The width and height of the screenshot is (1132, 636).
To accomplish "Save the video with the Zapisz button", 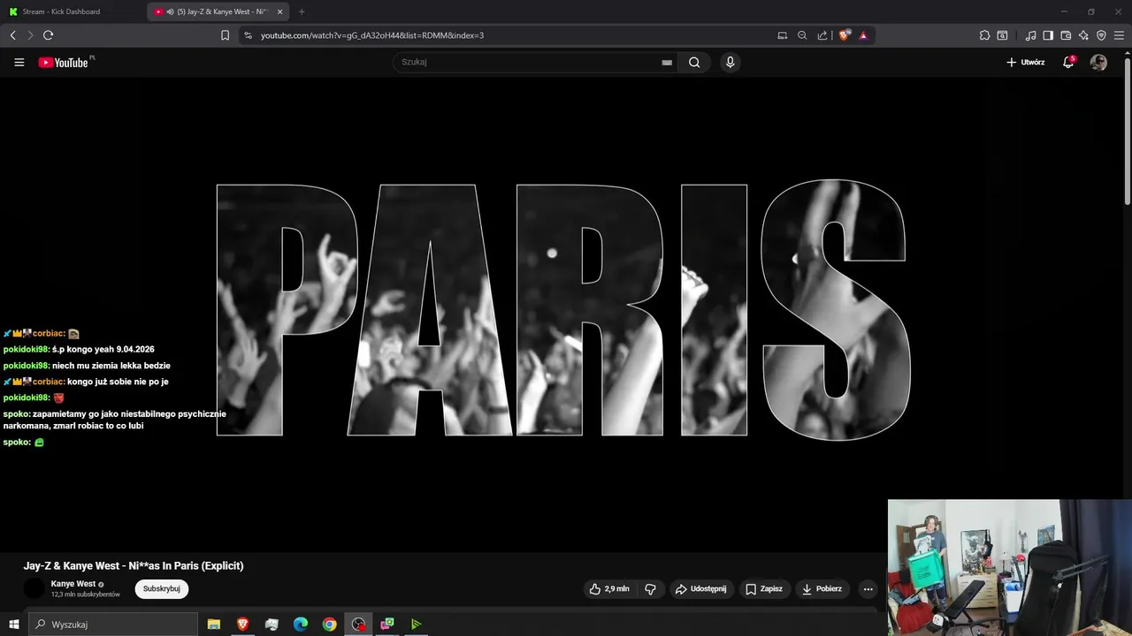I will point(764,589).
